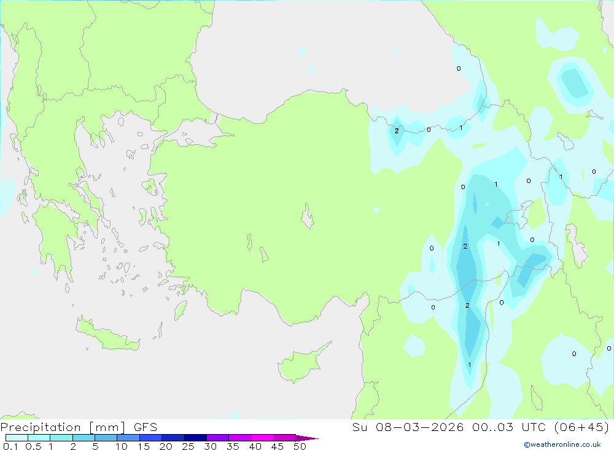Click the 20 legend scale label
Screen dimensions: 614x450
(x=166, y=446)
